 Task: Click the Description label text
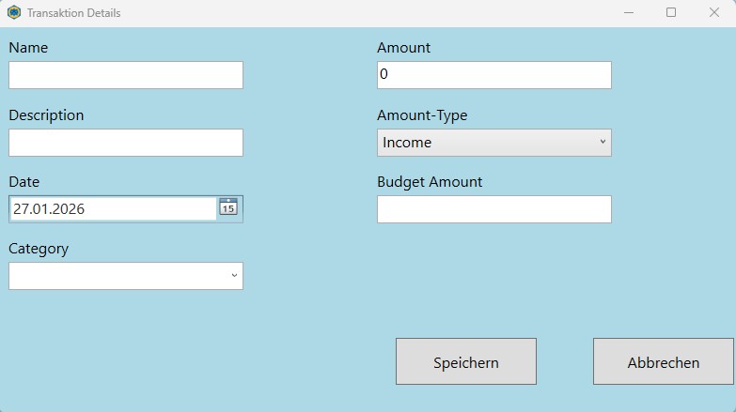pos(46,115)
